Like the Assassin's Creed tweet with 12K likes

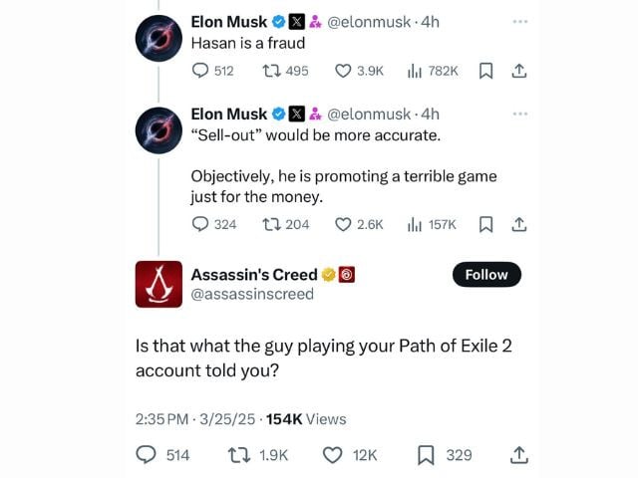pyautogui.click(x=333, y=455)
